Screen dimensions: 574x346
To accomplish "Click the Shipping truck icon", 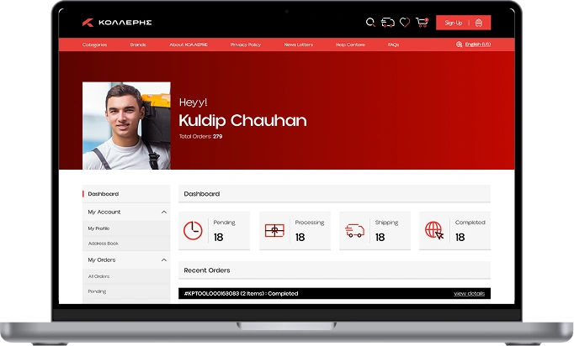I will coord(355,230).
